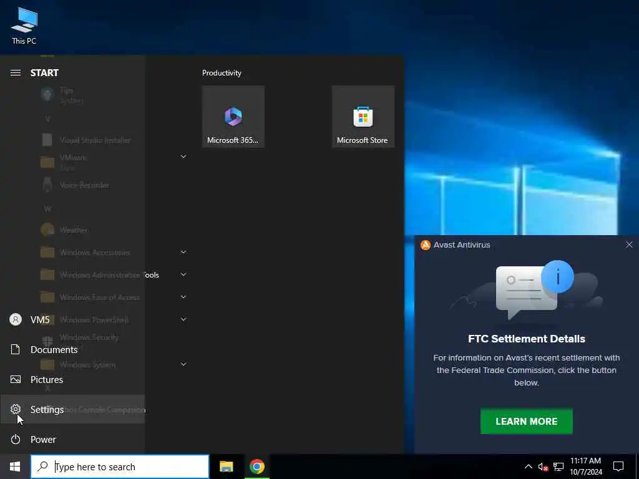Image resolution: width=639 pixels, height=479 pixels.
Task: Open Settings from the Start sidebar
Action: pos(72,409)
